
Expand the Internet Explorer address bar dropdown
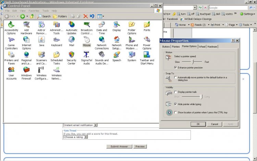(195, 8)
